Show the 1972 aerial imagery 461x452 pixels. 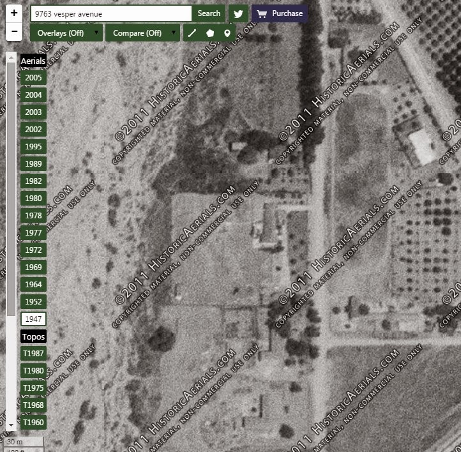33,250
